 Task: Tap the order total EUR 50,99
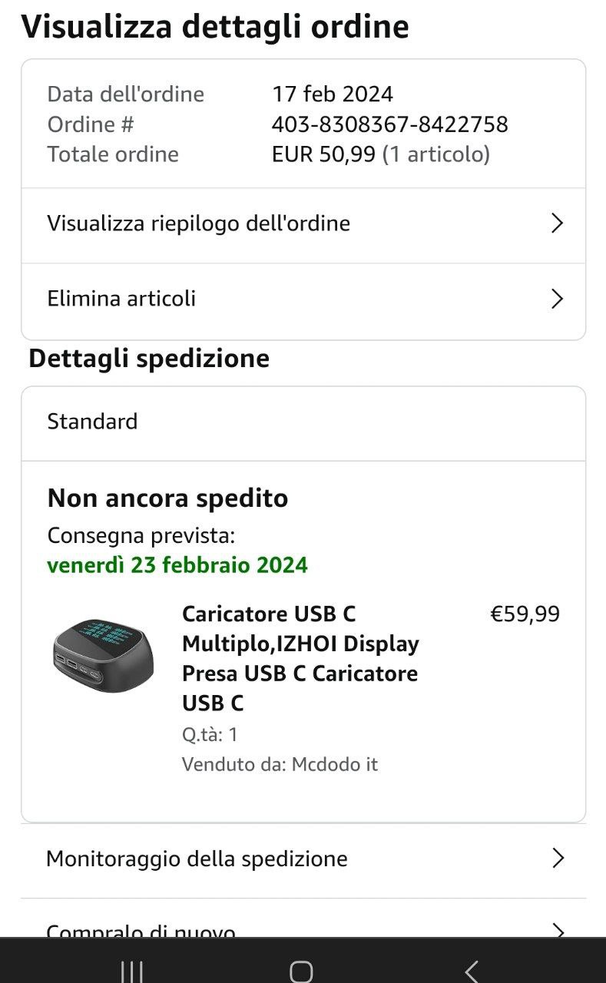pyautogui.click(x=323, y=154)
